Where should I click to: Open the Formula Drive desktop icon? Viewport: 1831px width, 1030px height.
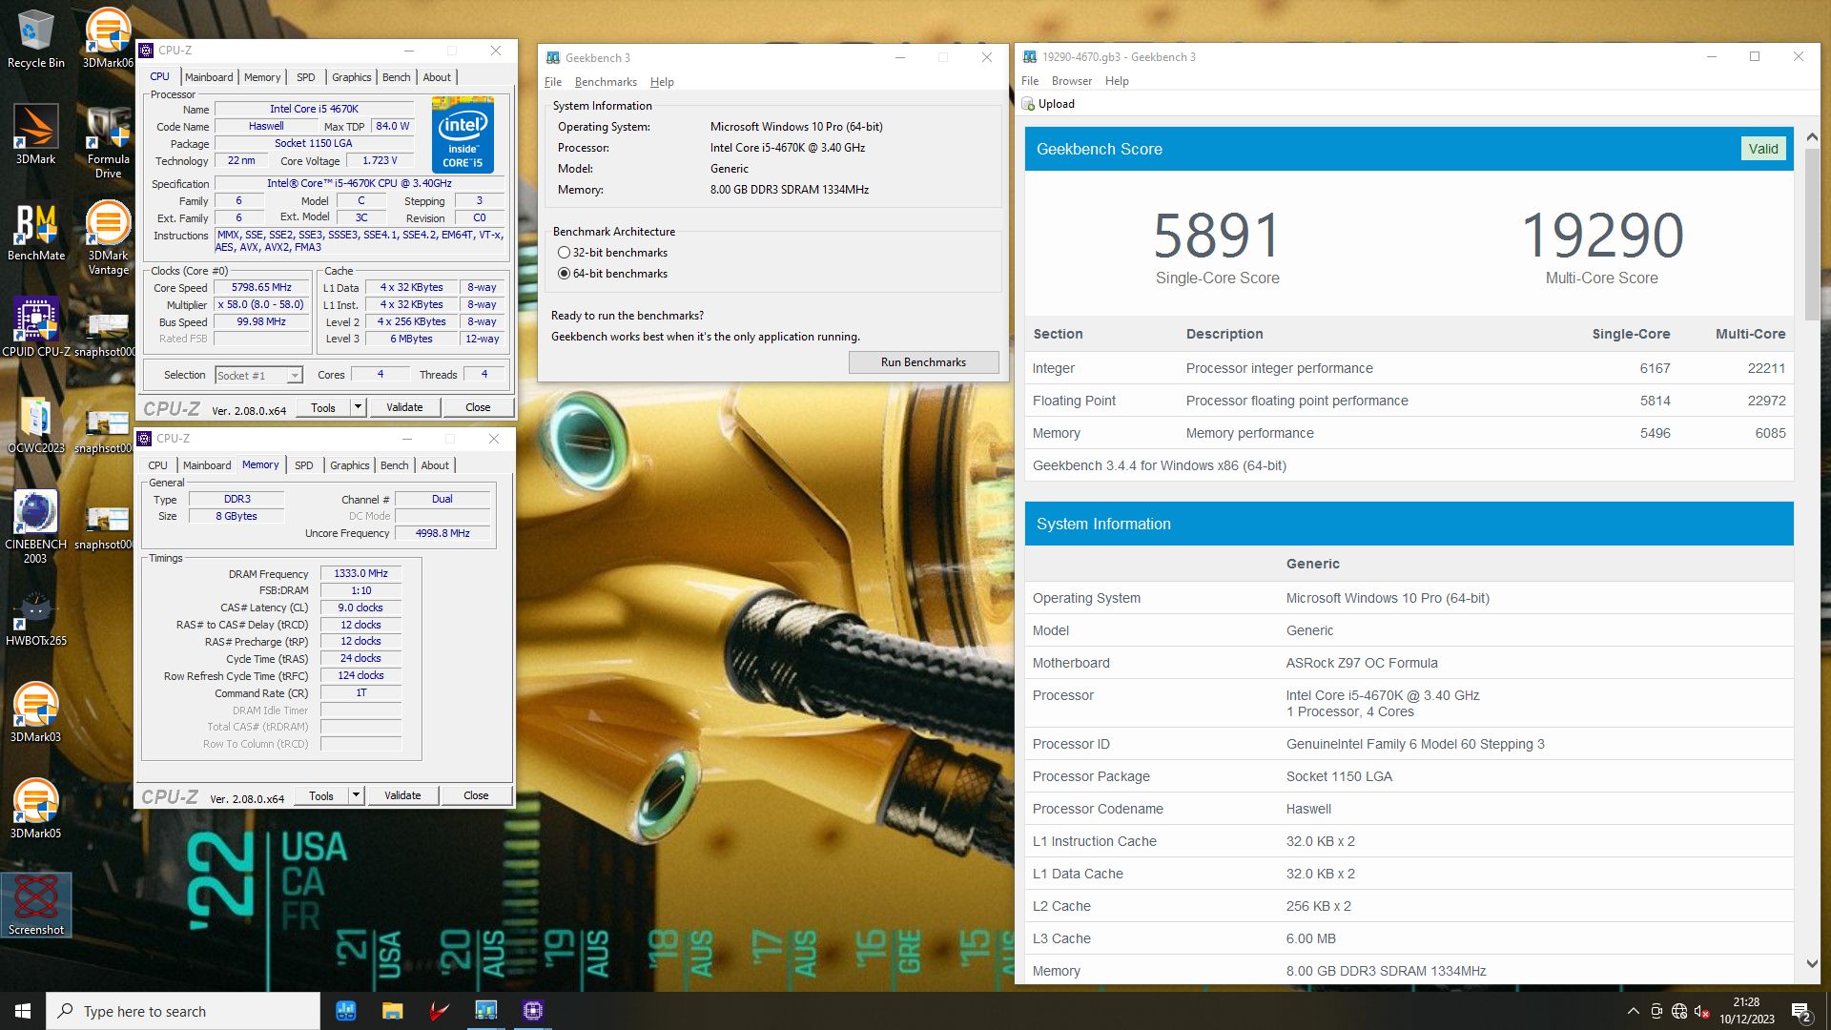(x=108, y=142)
